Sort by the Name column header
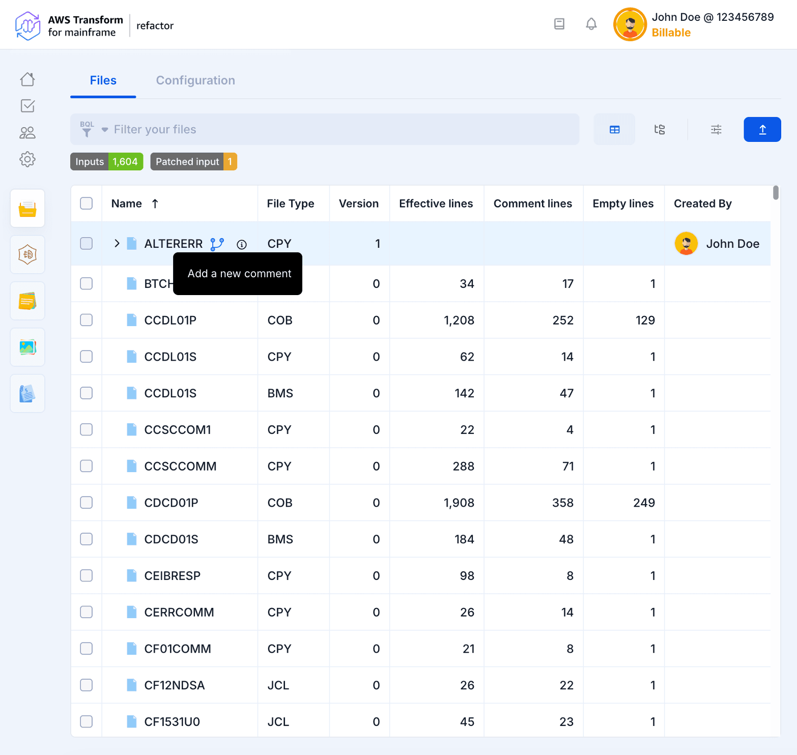 [127, 204]
